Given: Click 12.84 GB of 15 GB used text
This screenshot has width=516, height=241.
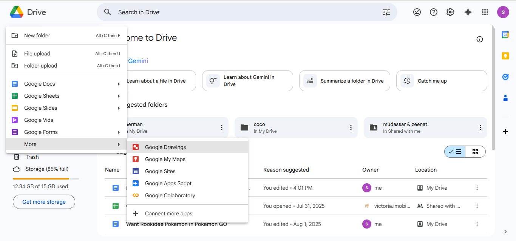Looking at the screenshot, I should (x=40, y=186).
